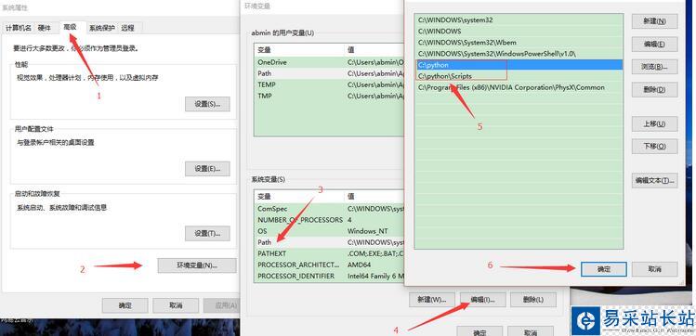Select the WindowsPowerShell\v1.0 path entry
The width and height of the screenshot is (696, 336).
point(519,54)
